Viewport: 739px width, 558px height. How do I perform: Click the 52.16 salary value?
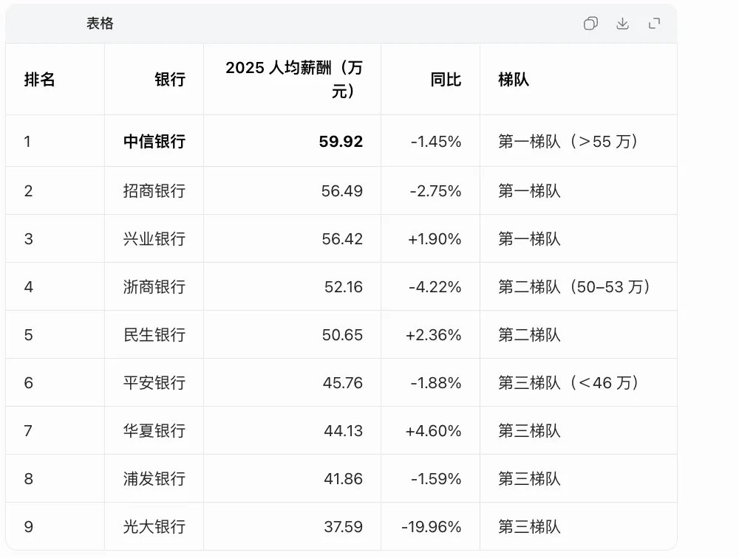[344, 287]
